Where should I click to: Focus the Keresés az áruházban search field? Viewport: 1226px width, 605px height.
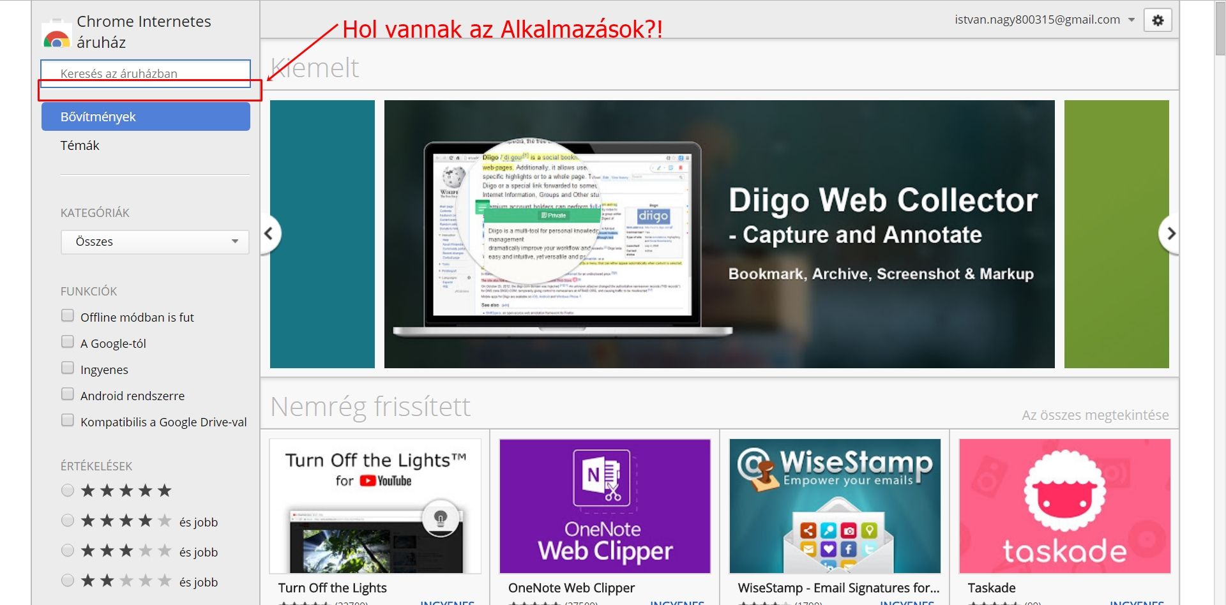click(146, 73)
